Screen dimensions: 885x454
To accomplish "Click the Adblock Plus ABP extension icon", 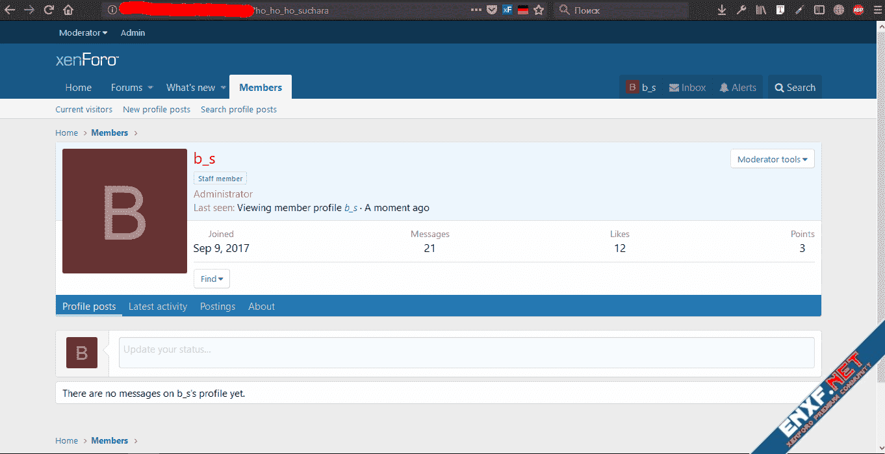I will [x=858, y=10].
